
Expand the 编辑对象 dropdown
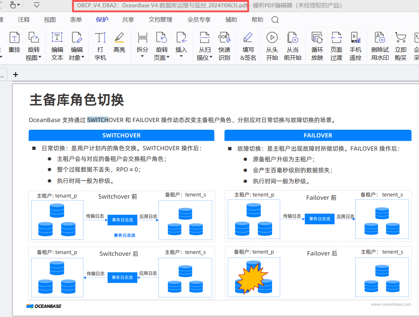[x=83, y=58]
